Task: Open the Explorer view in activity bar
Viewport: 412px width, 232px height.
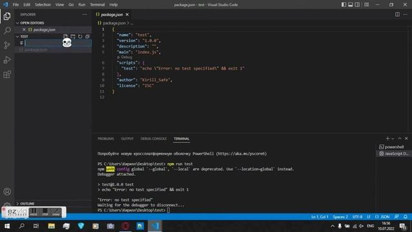Action: pos(7,16)
